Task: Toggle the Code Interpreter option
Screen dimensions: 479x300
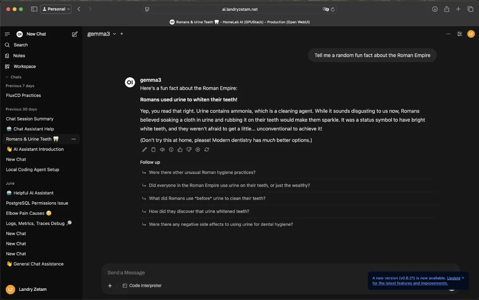Action: coord(142,286)
